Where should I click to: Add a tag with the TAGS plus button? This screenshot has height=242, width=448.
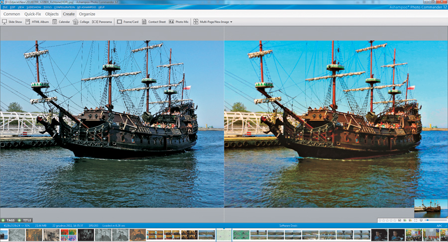coord(3,220)
